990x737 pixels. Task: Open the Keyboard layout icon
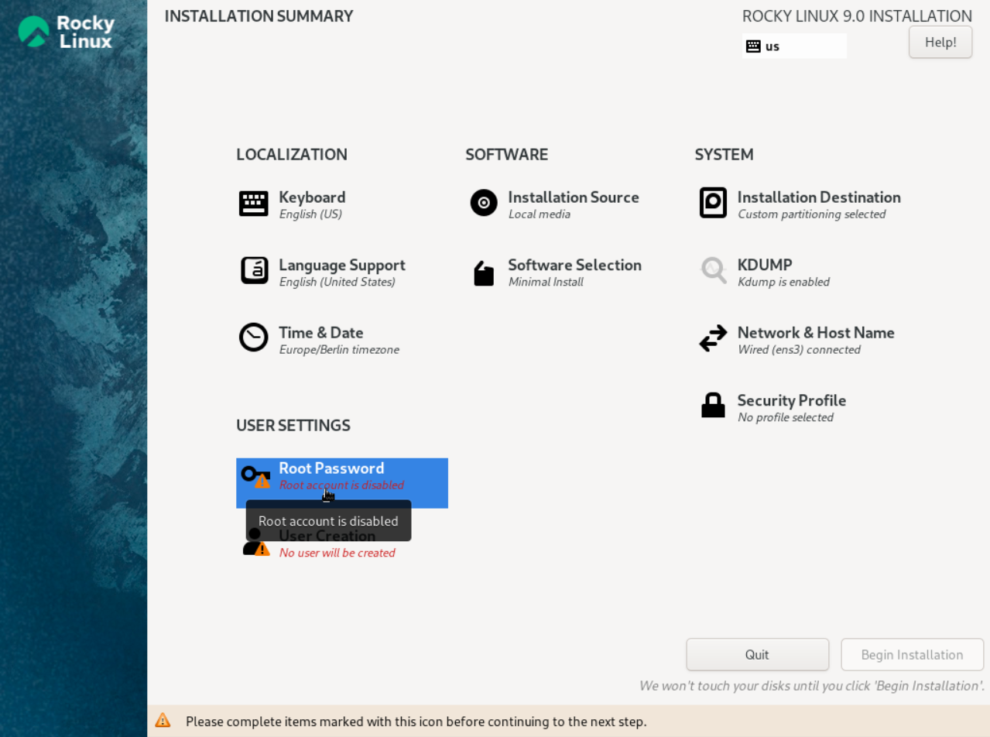point(254,204)
